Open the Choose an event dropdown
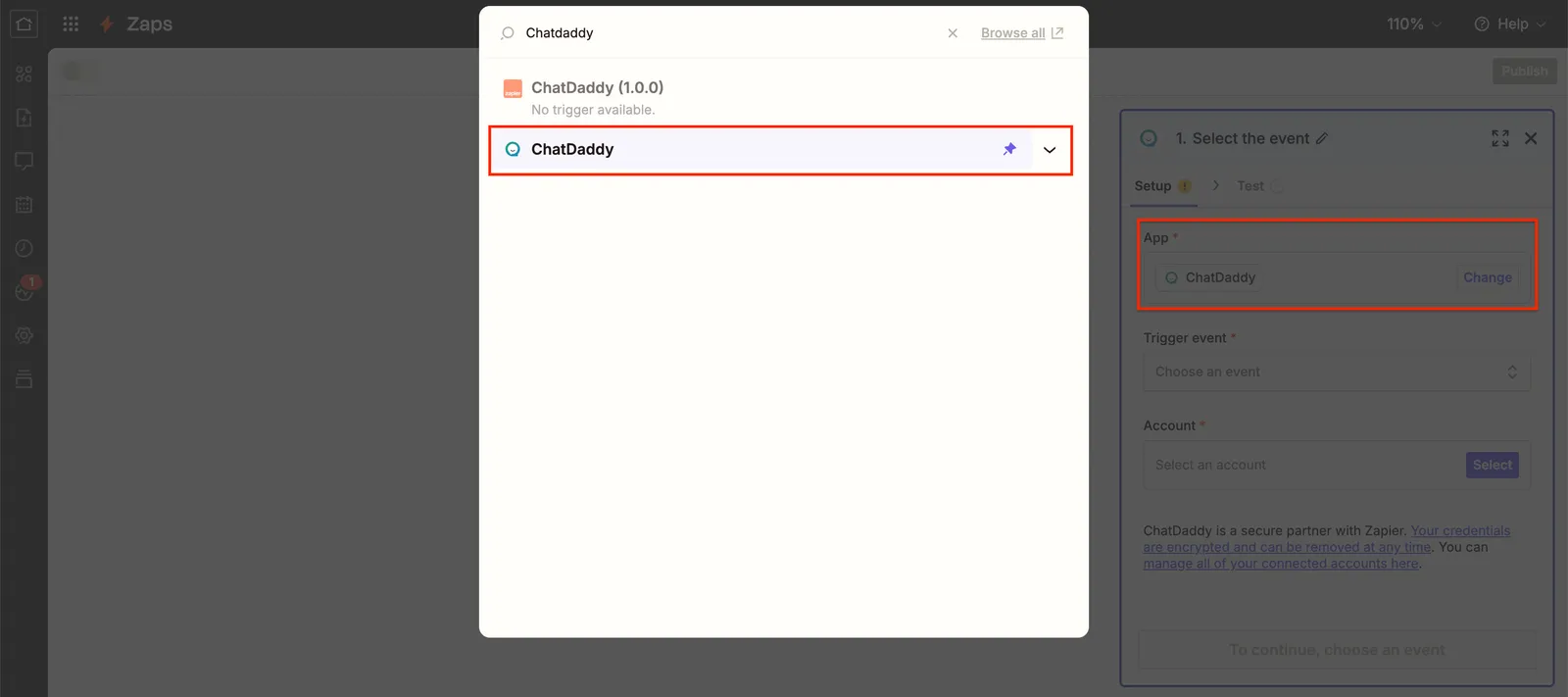The image size is (1568, 697). 1336,373
